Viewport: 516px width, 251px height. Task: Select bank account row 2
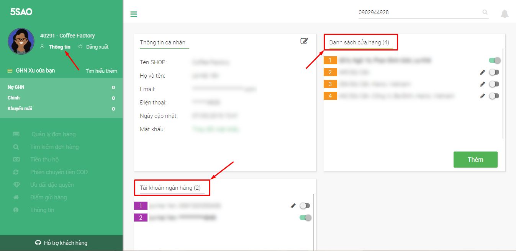coord(223,218)
